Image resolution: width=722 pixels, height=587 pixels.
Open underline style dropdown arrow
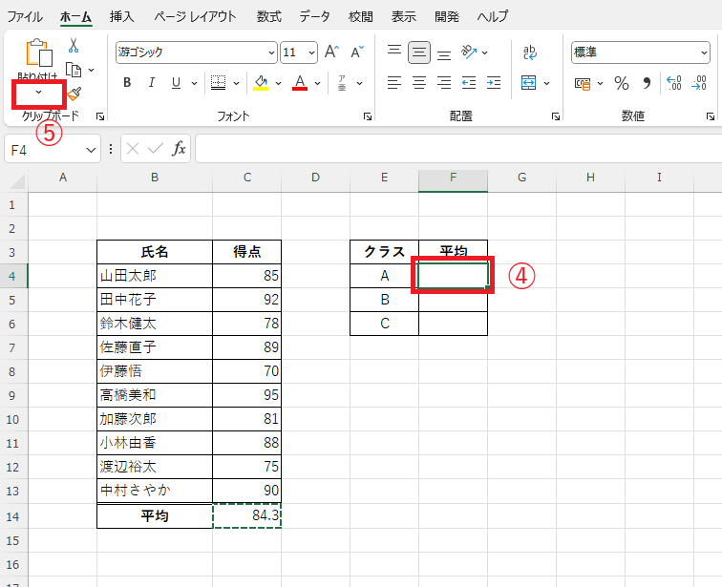tap(194, 83)
